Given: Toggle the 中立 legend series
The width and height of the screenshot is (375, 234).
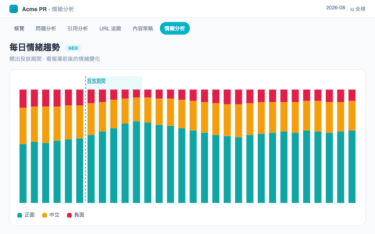Looking at the screenshot, I should click(x=51, y=215).
